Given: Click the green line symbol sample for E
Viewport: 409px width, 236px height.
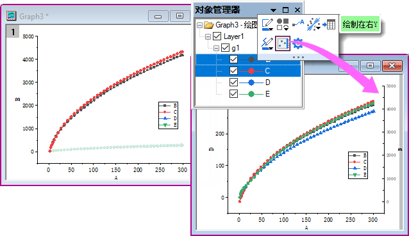Looking at the screenshot, I should pyautogui.click(x=251, y=94).
